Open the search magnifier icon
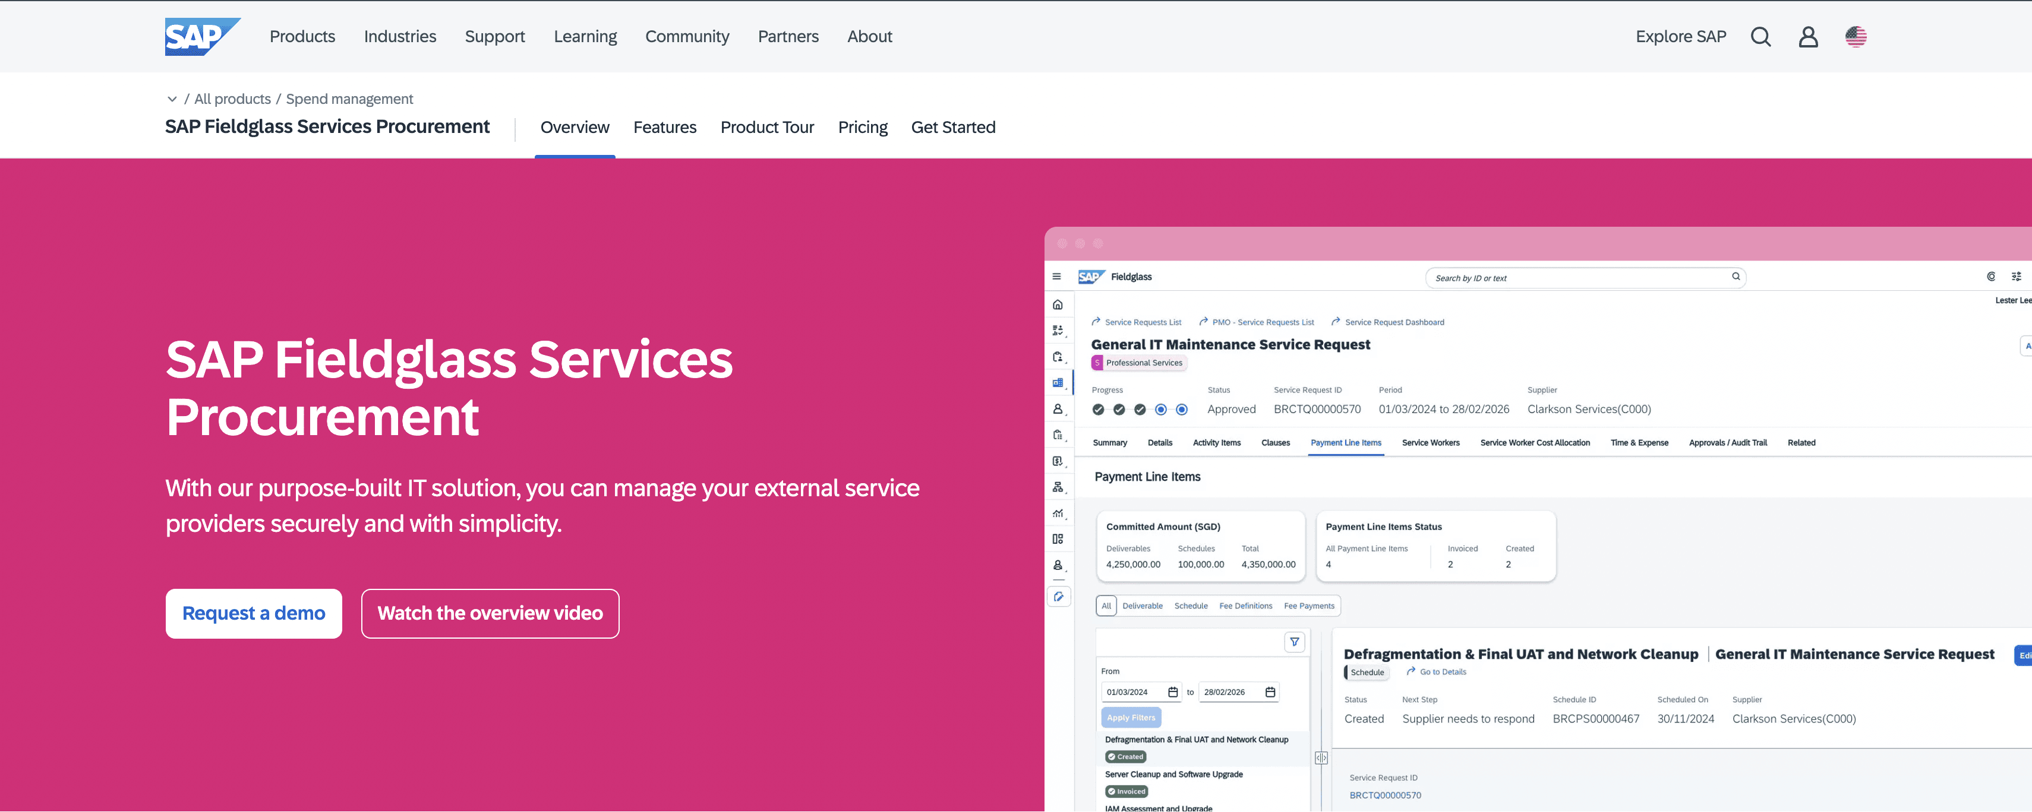 click(1760, 36)
